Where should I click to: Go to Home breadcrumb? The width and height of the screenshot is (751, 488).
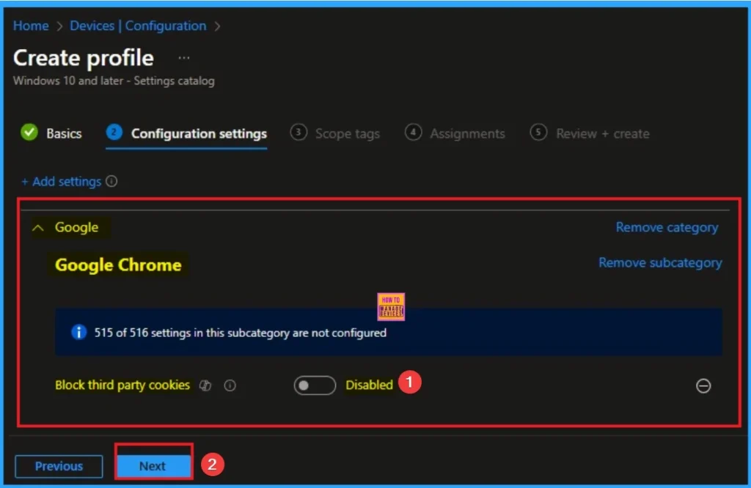[31, 26]
